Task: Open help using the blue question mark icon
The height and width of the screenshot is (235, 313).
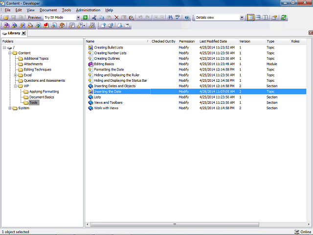Action: (187, 18)
